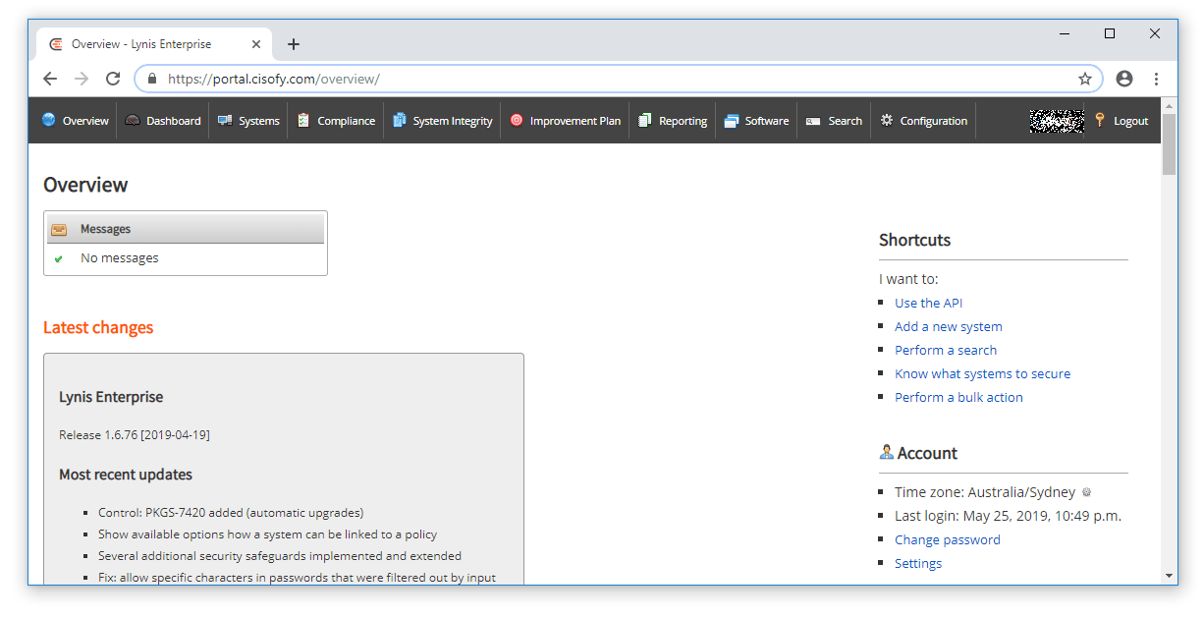
Task: Click the browser back arrow
Action: tap(50, 79)
